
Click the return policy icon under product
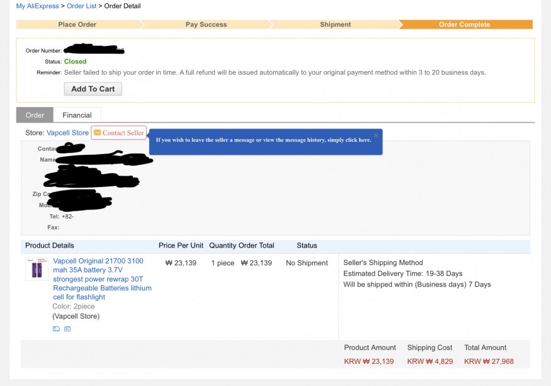coord(67,329)
